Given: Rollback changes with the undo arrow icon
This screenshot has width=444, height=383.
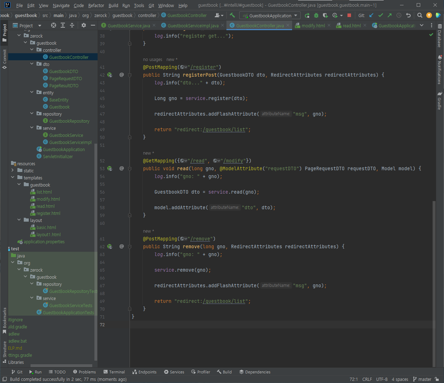Looking at the screenshot, I should [408, 15].
